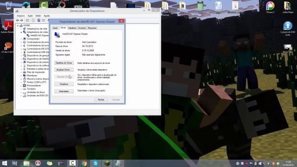Screen dimensions: 297x167
Task: Select the 'Intel Corporation' driver provider text
Action: tap(89, 42)
